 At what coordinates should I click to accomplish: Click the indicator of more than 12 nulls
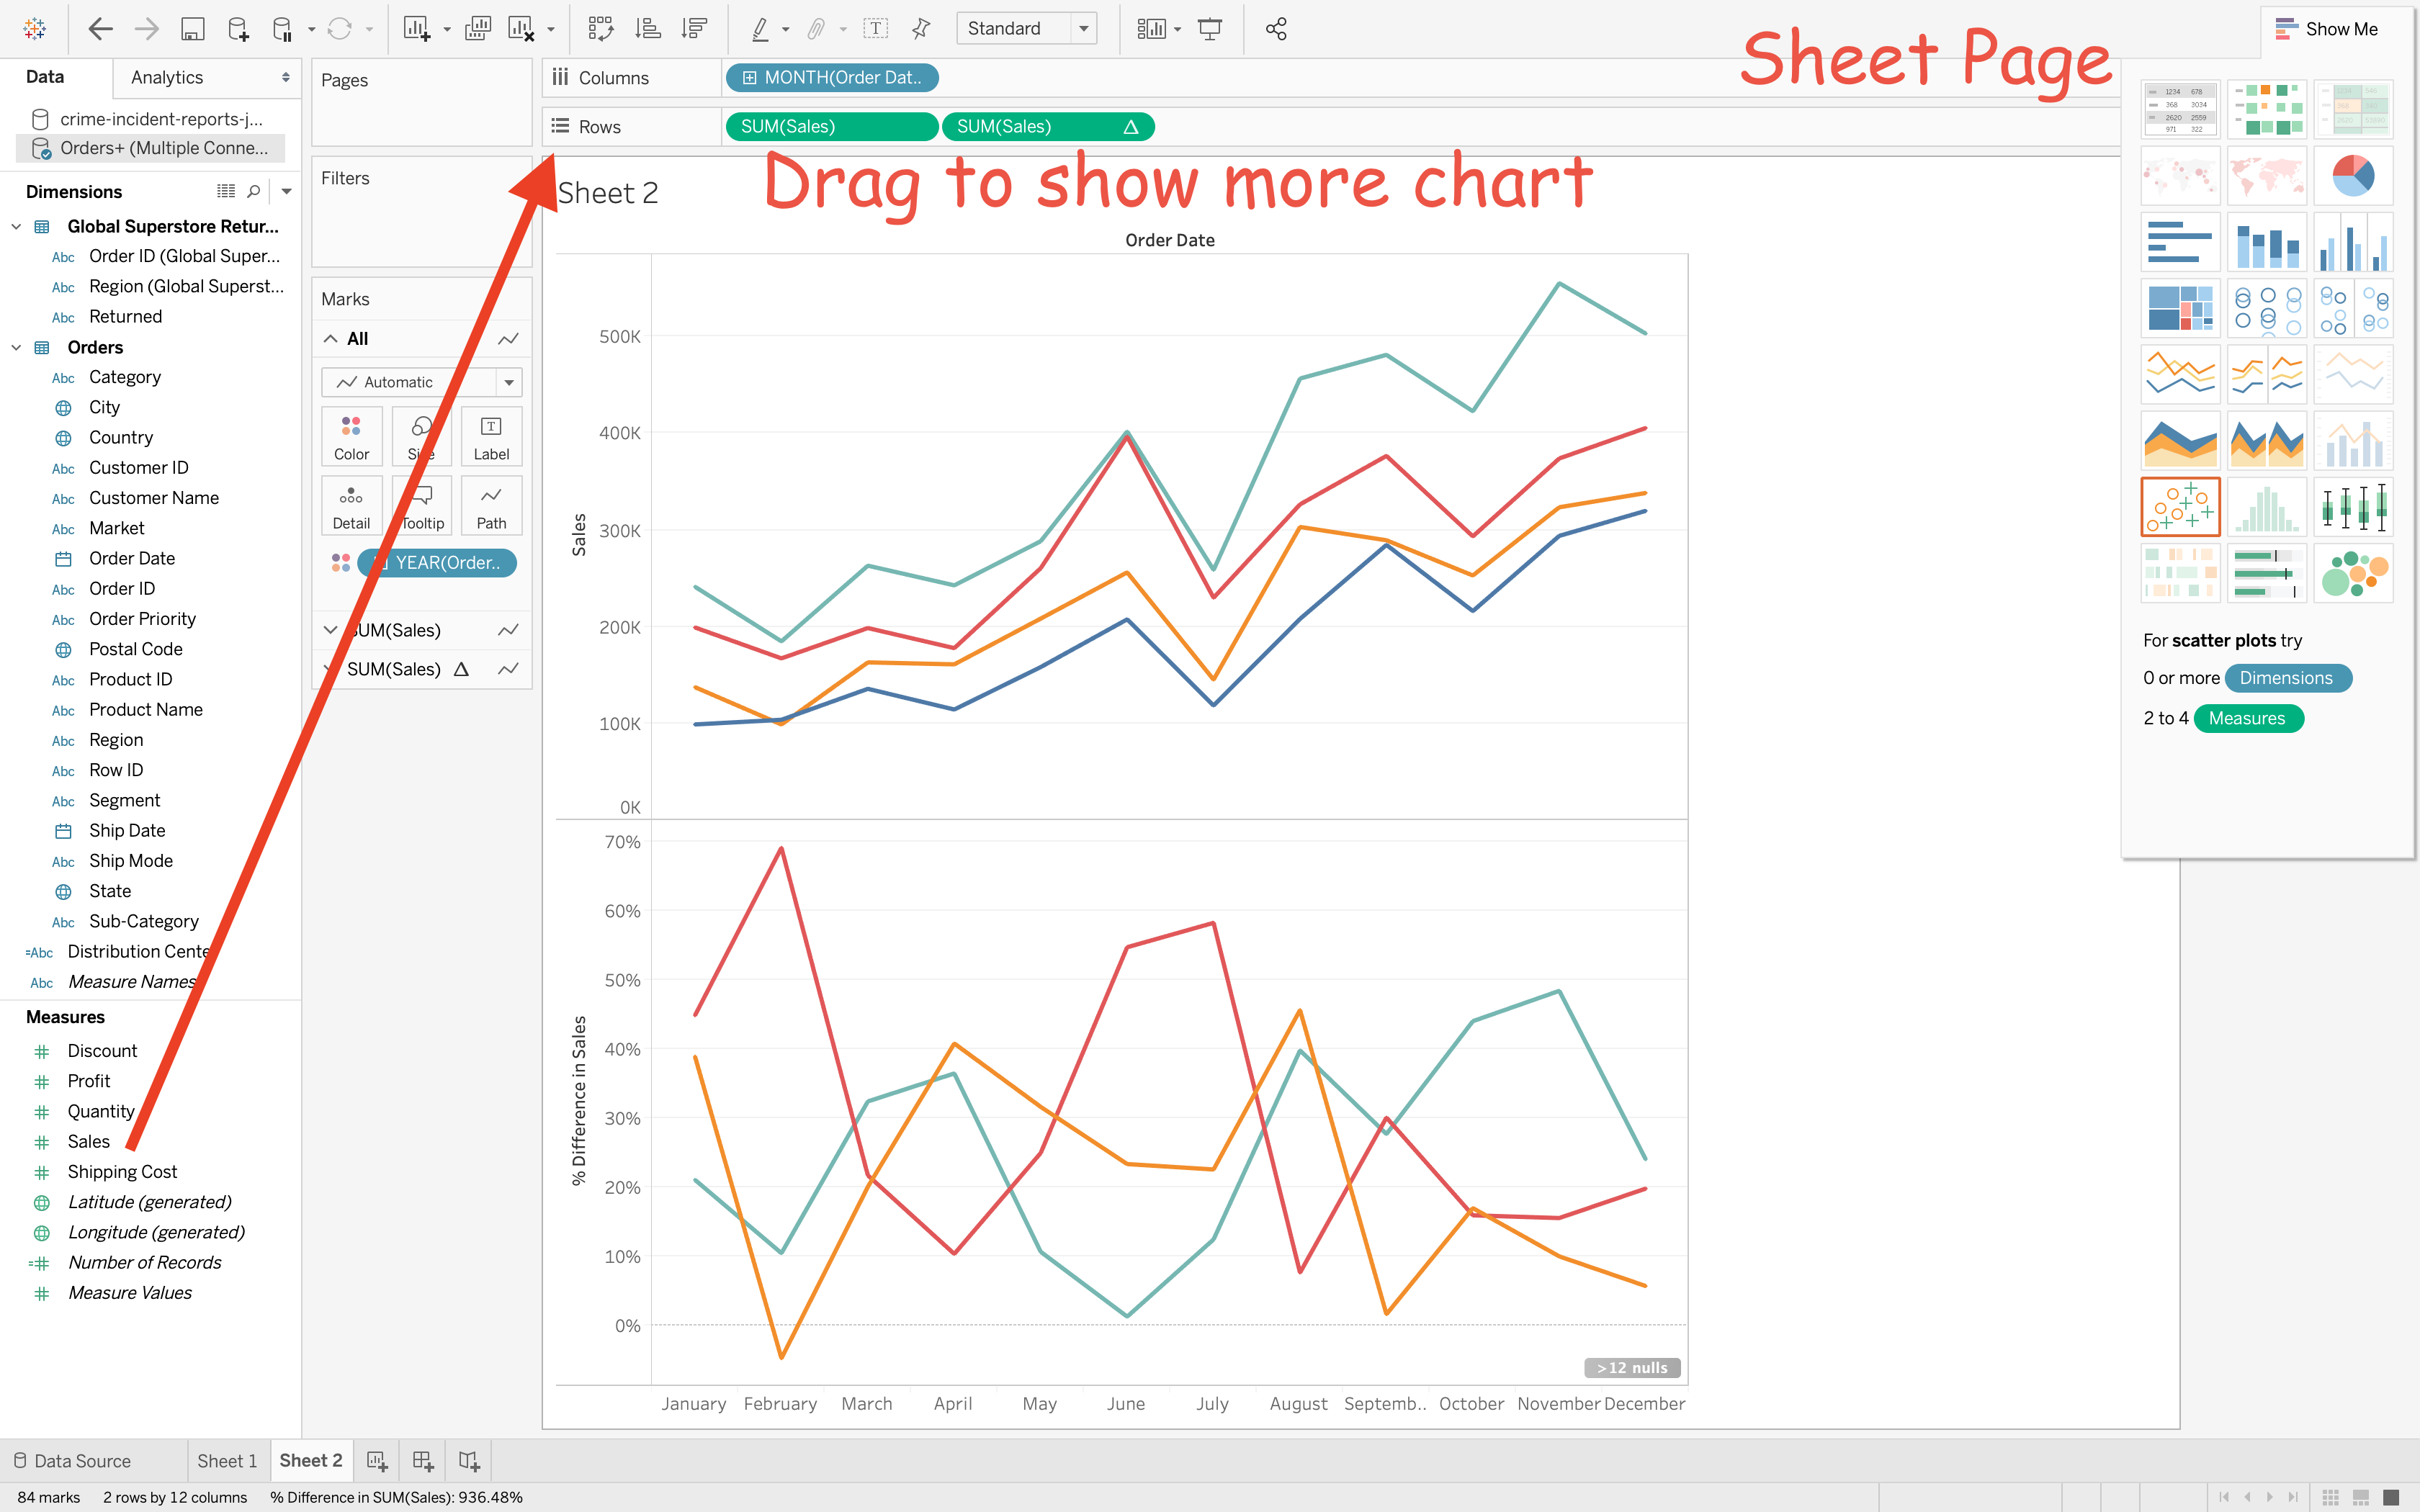coord(1631,1367)
